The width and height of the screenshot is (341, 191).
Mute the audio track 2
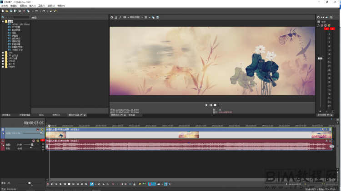coord(34,141)
